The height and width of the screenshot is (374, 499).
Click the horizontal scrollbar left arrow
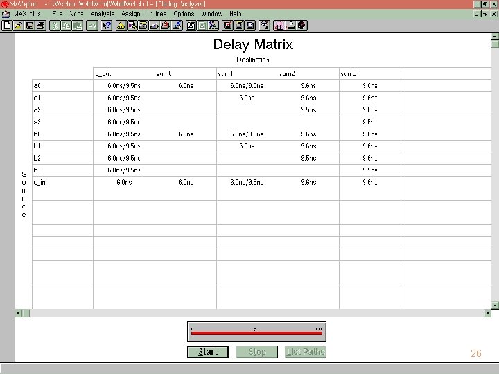tap(19, 313)
